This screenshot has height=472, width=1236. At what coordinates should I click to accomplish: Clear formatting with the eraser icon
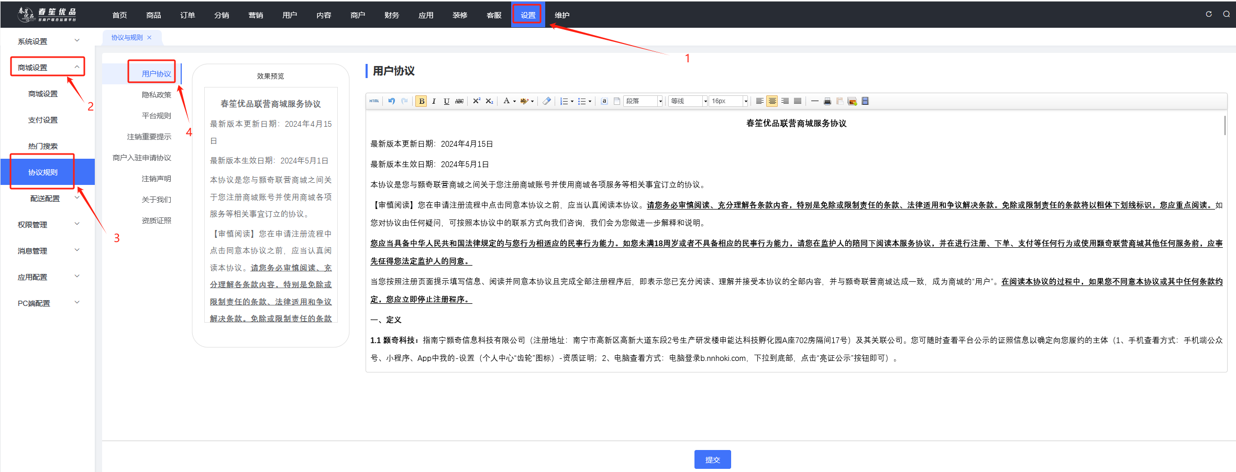click(547, 101)
